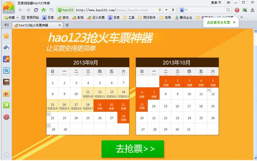
Task: Click the green screenshot tool icon
Action: pos(245,10)
